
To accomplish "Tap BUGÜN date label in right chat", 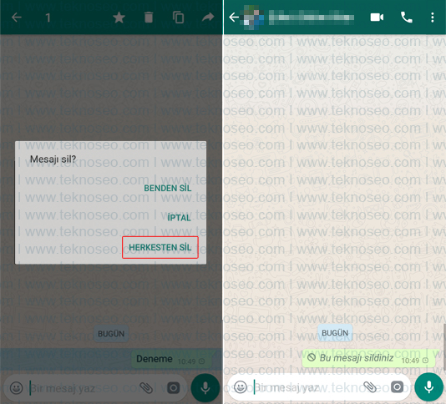I will (x=335, y=333).
